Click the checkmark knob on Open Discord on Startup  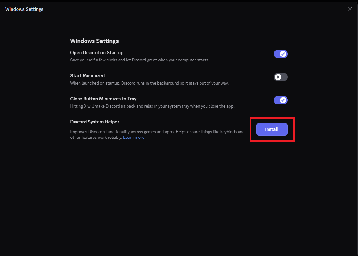pyautogui.click(x=283, y=54)
